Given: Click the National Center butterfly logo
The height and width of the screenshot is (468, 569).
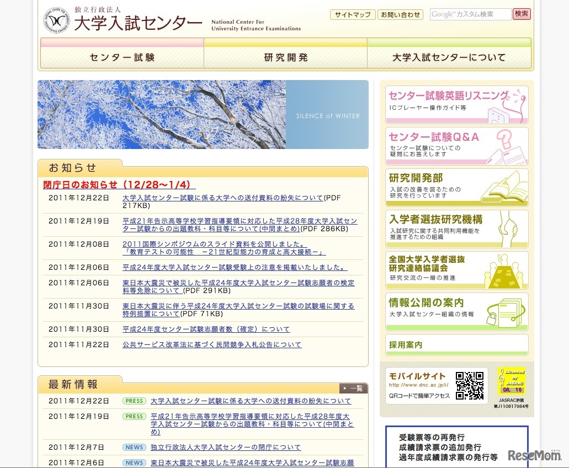Looking at the screenshot, I should pyautogui.click(x=57, y=20).
